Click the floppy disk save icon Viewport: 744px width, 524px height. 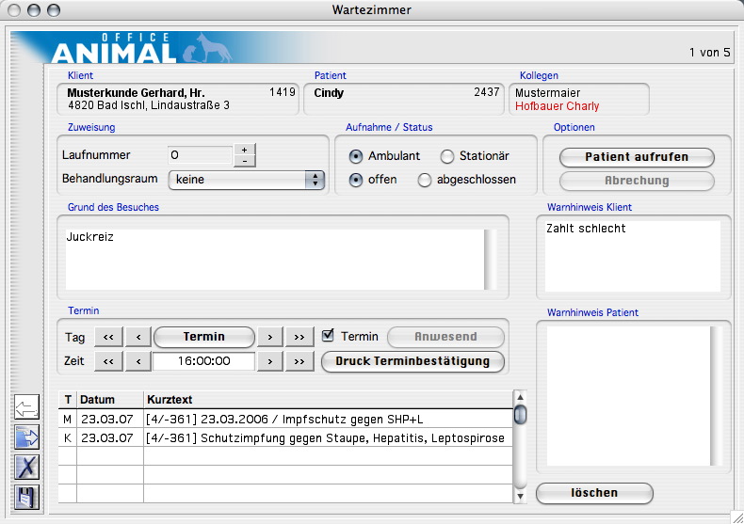coord(27,496)
